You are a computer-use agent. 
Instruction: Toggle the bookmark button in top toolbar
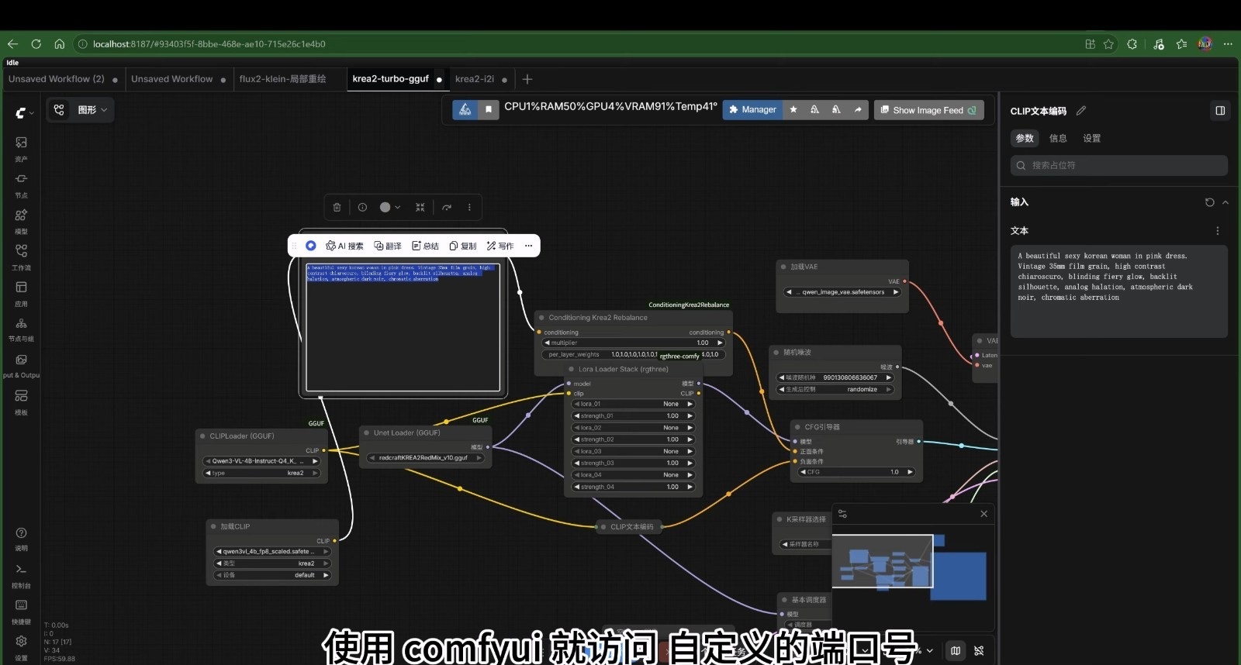click(x=488, y=110)
